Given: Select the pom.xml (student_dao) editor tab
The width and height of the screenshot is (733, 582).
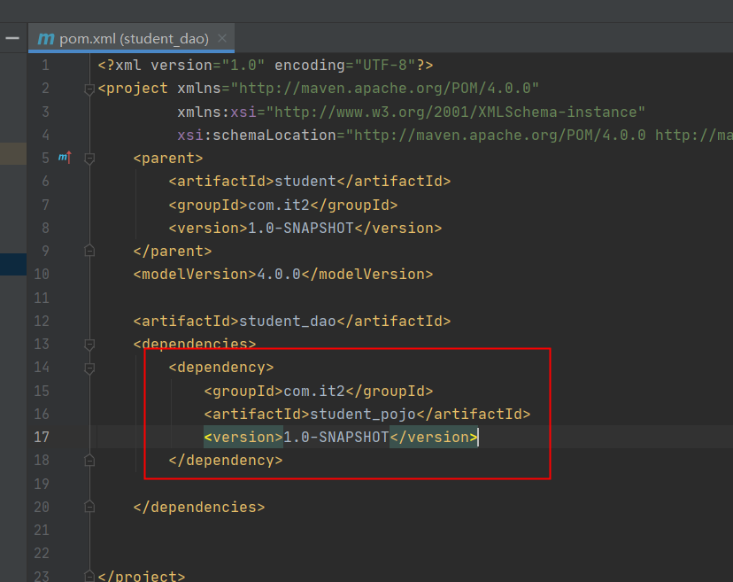Looking at the screenshot, I should point(131,38).
